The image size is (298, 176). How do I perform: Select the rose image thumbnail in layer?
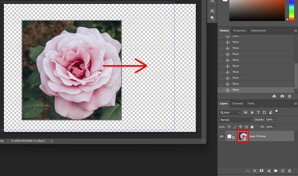pos(243,136)
